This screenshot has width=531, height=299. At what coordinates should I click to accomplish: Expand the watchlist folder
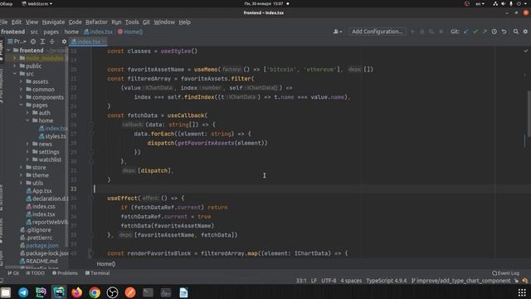[27, 159]
